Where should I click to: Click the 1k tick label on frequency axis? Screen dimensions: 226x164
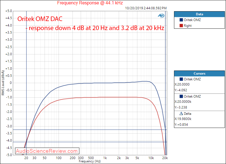pos(105,158)
